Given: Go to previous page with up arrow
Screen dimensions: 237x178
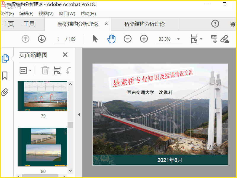Looking at the screenshot, I should point(25,39).
